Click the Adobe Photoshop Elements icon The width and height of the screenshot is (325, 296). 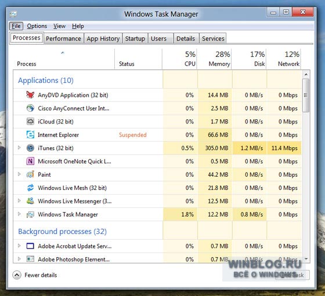pyautogui.click(x=30, y=259)
